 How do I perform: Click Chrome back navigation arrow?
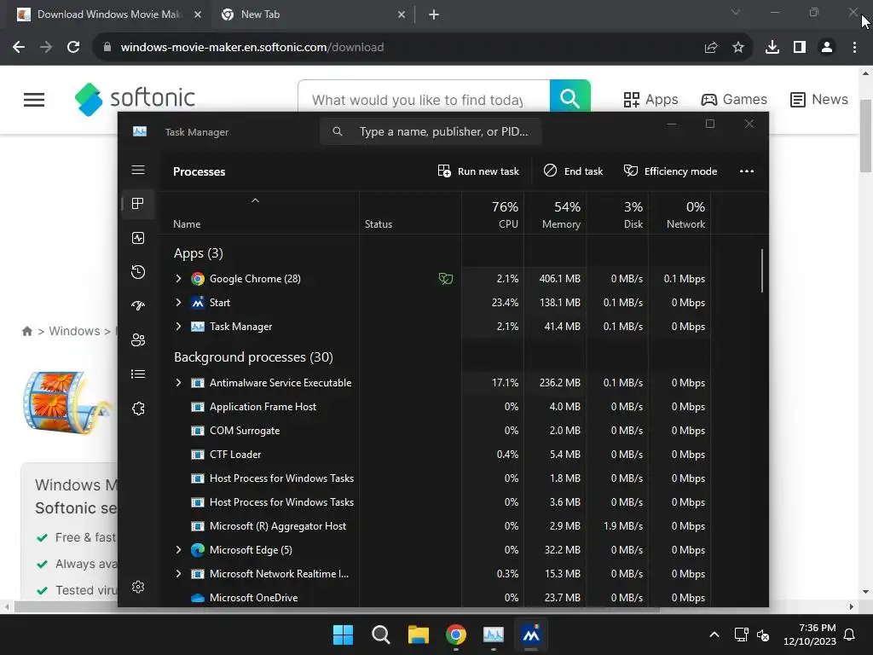(x=19, y=48)
